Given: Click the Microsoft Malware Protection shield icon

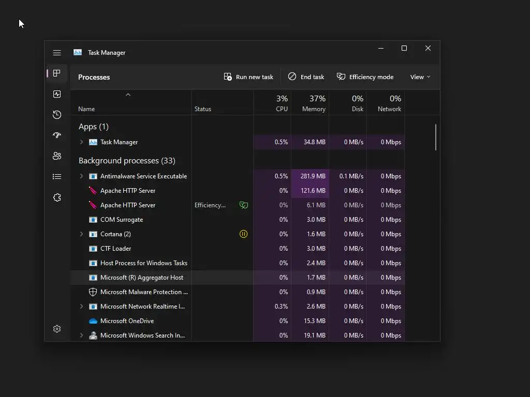Looking at the screenshot, I should pos(93,292).
